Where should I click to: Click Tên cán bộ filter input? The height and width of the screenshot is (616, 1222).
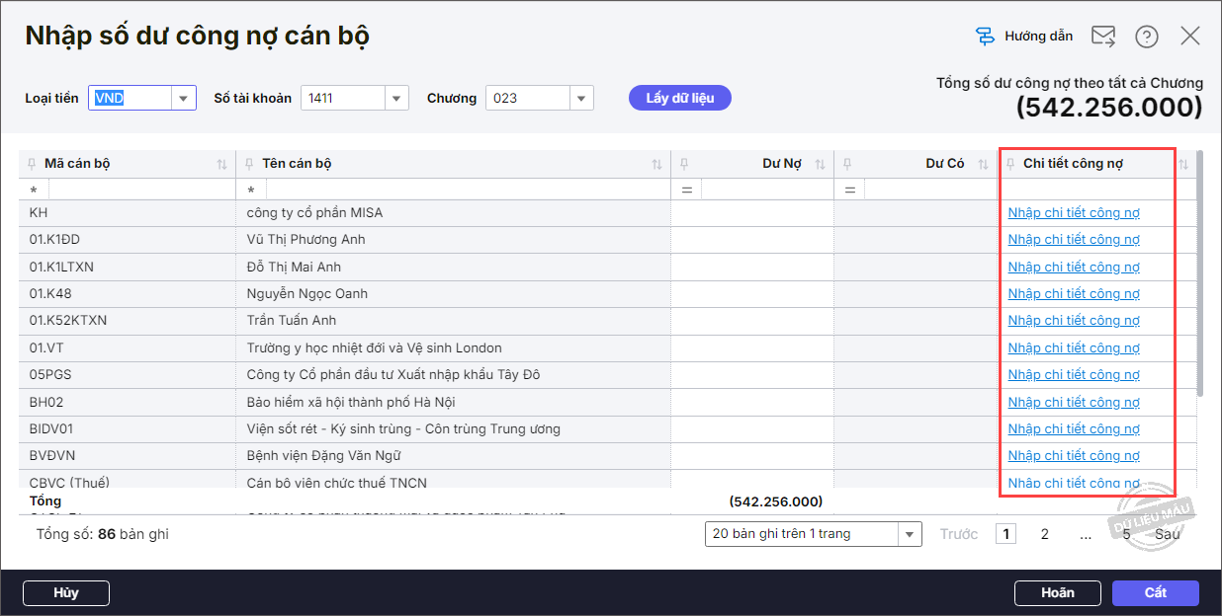pos(469,190)
